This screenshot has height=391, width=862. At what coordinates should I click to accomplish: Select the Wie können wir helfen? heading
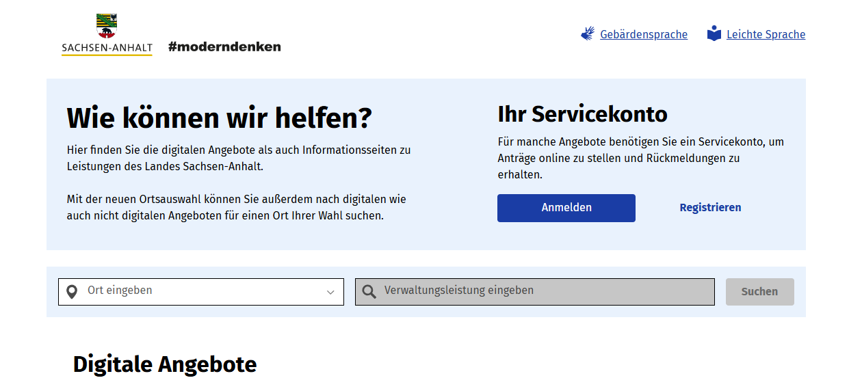[220, 118]
